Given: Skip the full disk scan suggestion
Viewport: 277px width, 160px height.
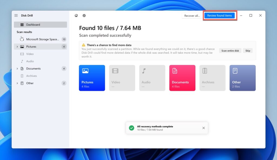Looking at the screenshot, I should pyautogui.click(x=248, y=50).
